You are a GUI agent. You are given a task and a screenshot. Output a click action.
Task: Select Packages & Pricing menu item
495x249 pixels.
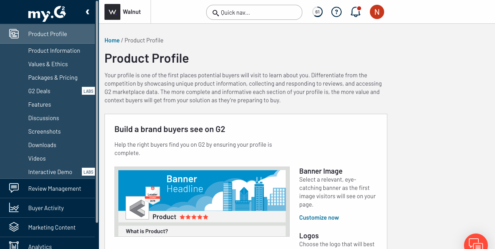pos(53,78)
